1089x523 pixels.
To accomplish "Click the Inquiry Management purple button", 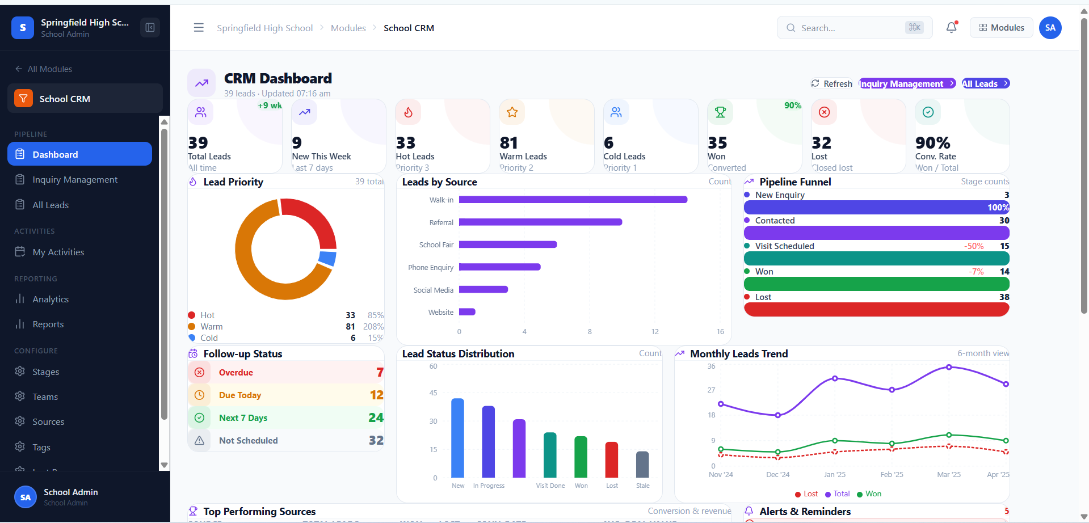I will 907,83.
